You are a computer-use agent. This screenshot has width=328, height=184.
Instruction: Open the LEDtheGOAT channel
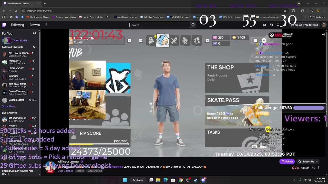(20, 70)
